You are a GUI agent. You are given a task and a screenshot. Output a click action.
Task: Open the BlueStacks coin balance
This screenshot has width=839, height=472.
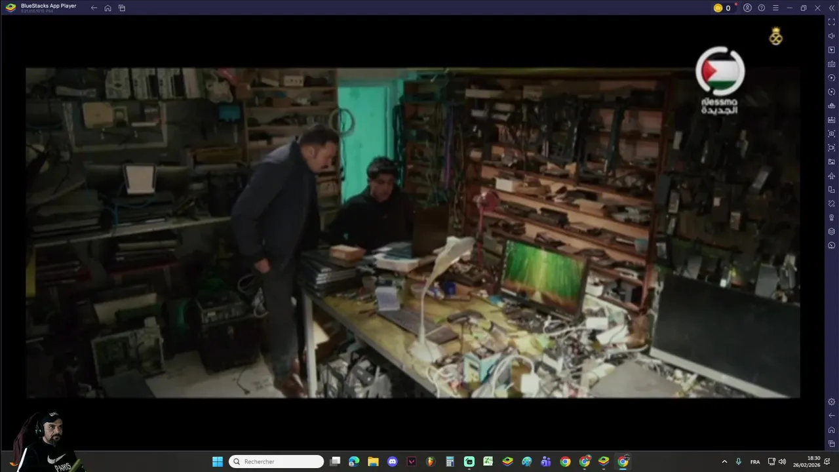point(722,8)
